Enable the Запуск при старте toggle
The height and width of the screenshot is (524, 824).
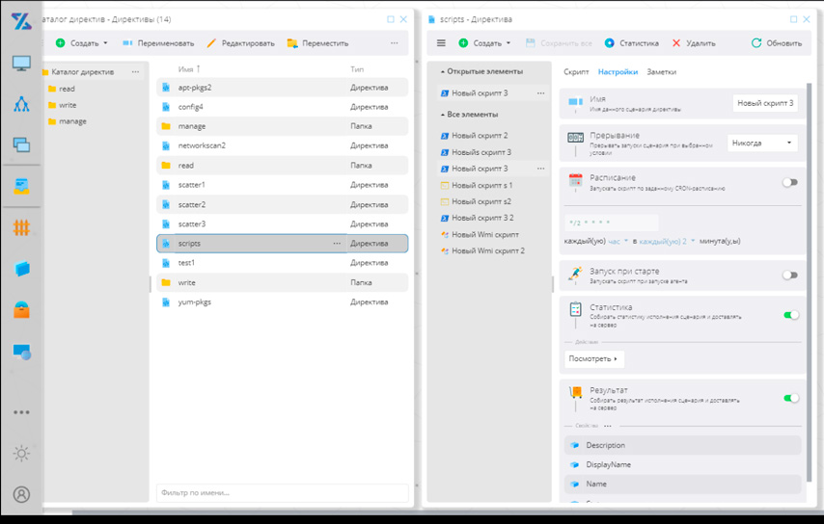[790, 275]
